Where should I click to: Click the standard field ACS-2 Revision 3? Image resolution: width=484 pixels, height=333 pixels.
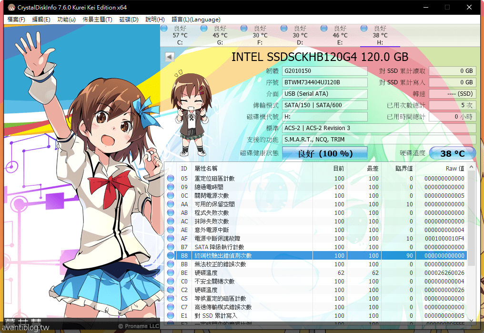(x=379, y=128)
